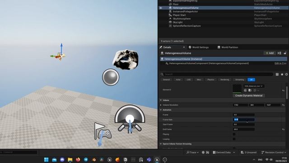Filter details by Streaming category
289x163 pixels.
(x=239, y=80)
